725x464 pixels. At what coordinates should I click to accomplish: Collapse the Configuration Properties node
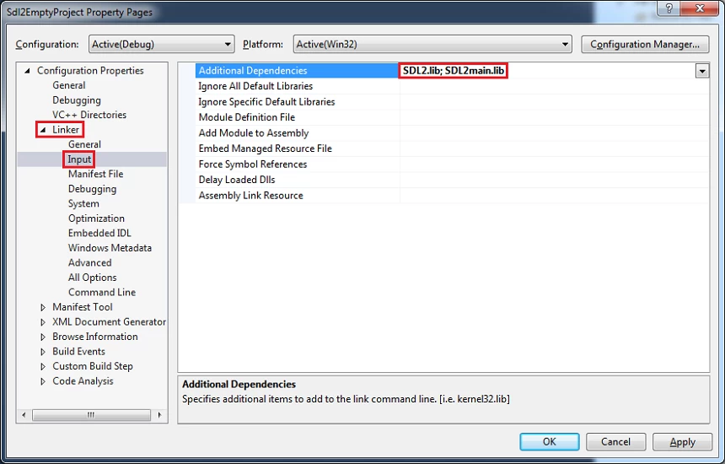(28, 71)
